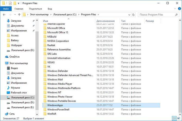Screen dimensions: 182x121
Task: Click the Properties icon in title bar
Action: click(10, 3)
